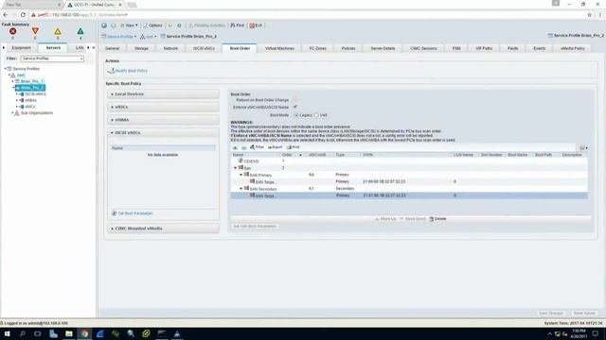Open the FC Zones tab
The height and width of the screenshot is (340, 606).
[318, 48]
